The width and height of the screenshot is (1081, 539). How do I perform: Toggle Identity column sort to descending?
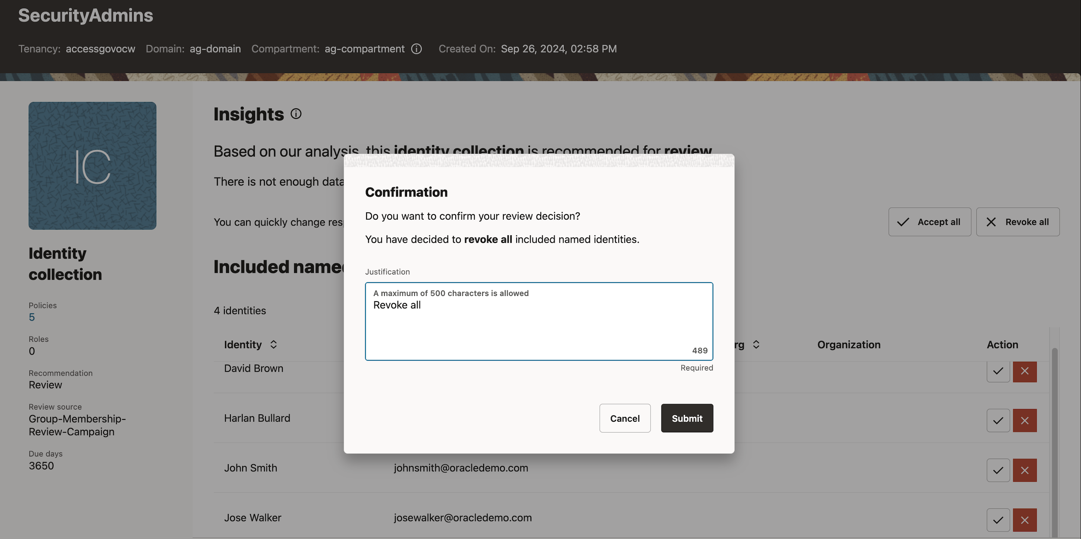click(273, 347)
